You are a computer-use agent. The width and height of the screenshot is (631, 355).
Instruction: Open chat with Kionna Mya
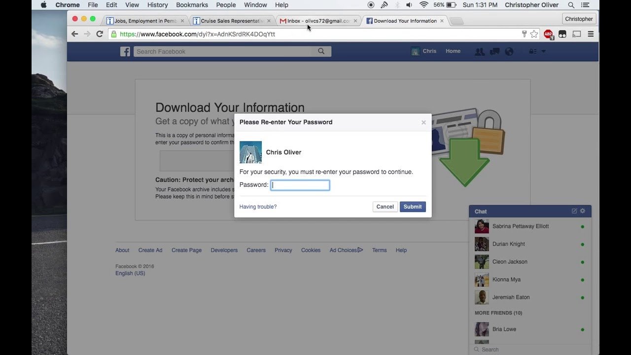pyautogui.click(x=530, y=280)
